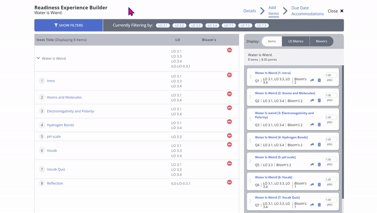Viewport: 377px width, 213px height.
Task: Remove the Vocab Quiz item
Action: (x=229, y=164)
